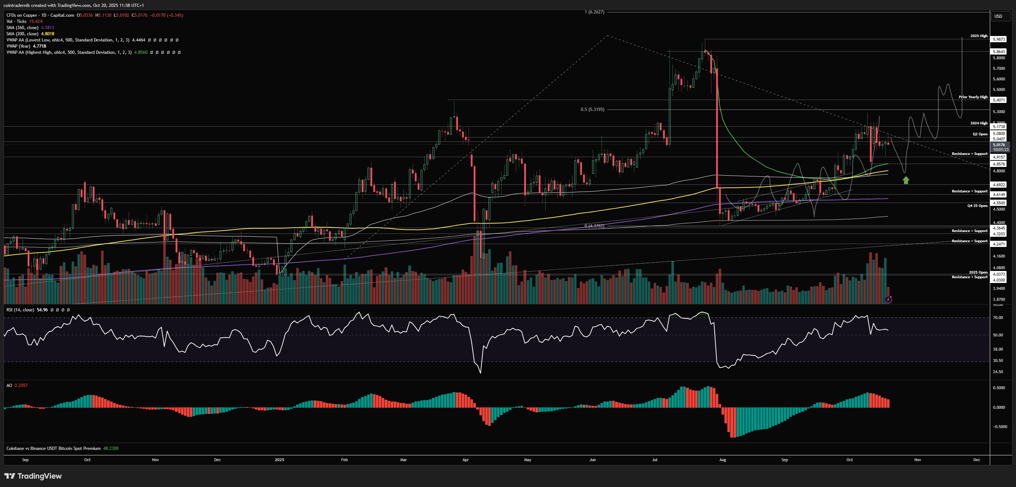Click the TradingView logo at bottom left
This screenshot has height=487, width=1016.
pos(33,476)
